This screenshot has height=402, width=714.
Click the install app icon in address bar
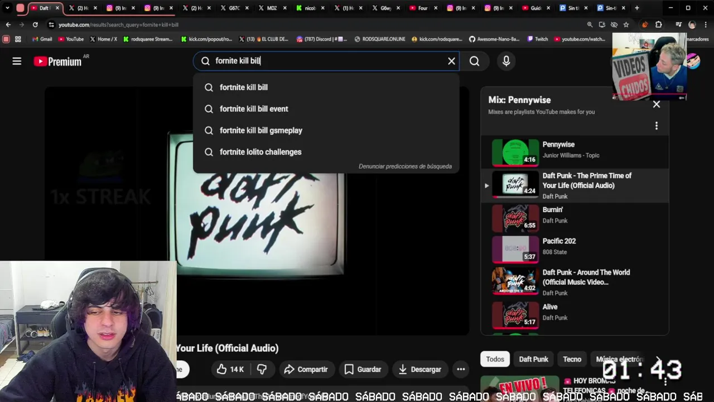click(x=602, y=25)
